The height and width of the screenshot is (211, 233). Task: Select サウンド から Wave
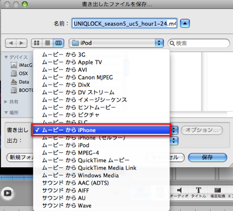[101, 205]
